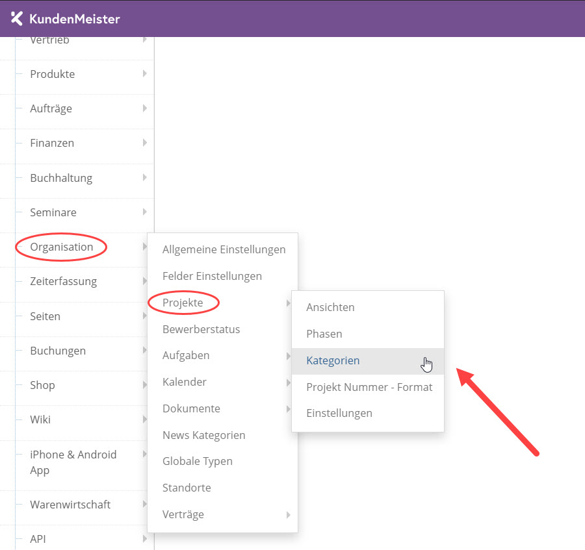Expand arrow next to Projekte

[289, 303]
